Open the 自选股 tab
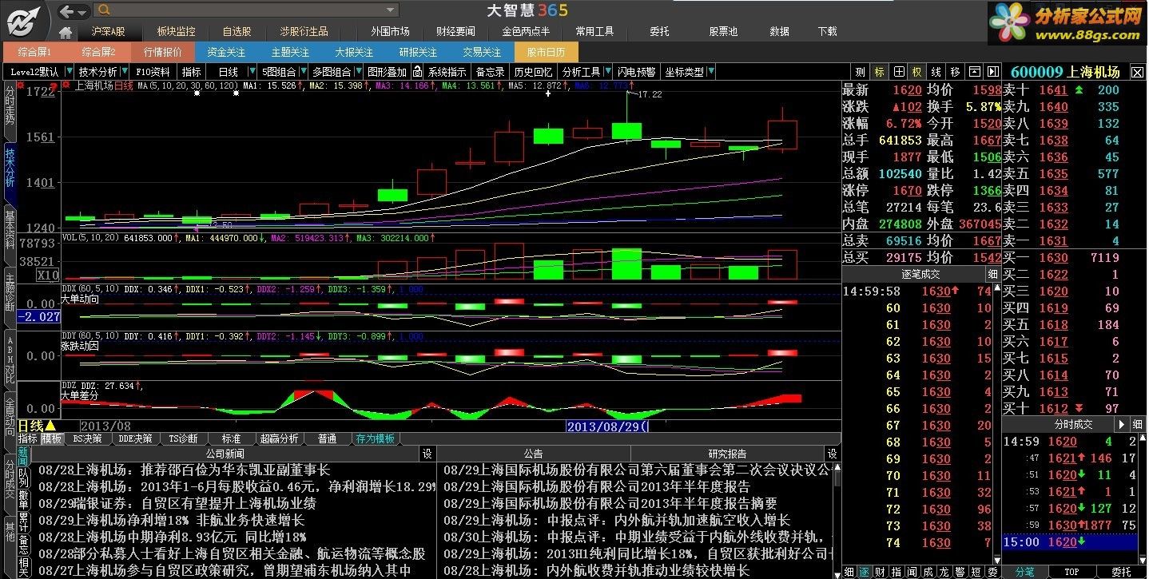 click(237, 32)
